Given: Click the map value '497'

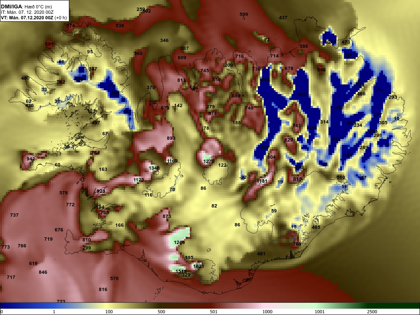Looking at the screenshot, I should (x=96, y=123).
